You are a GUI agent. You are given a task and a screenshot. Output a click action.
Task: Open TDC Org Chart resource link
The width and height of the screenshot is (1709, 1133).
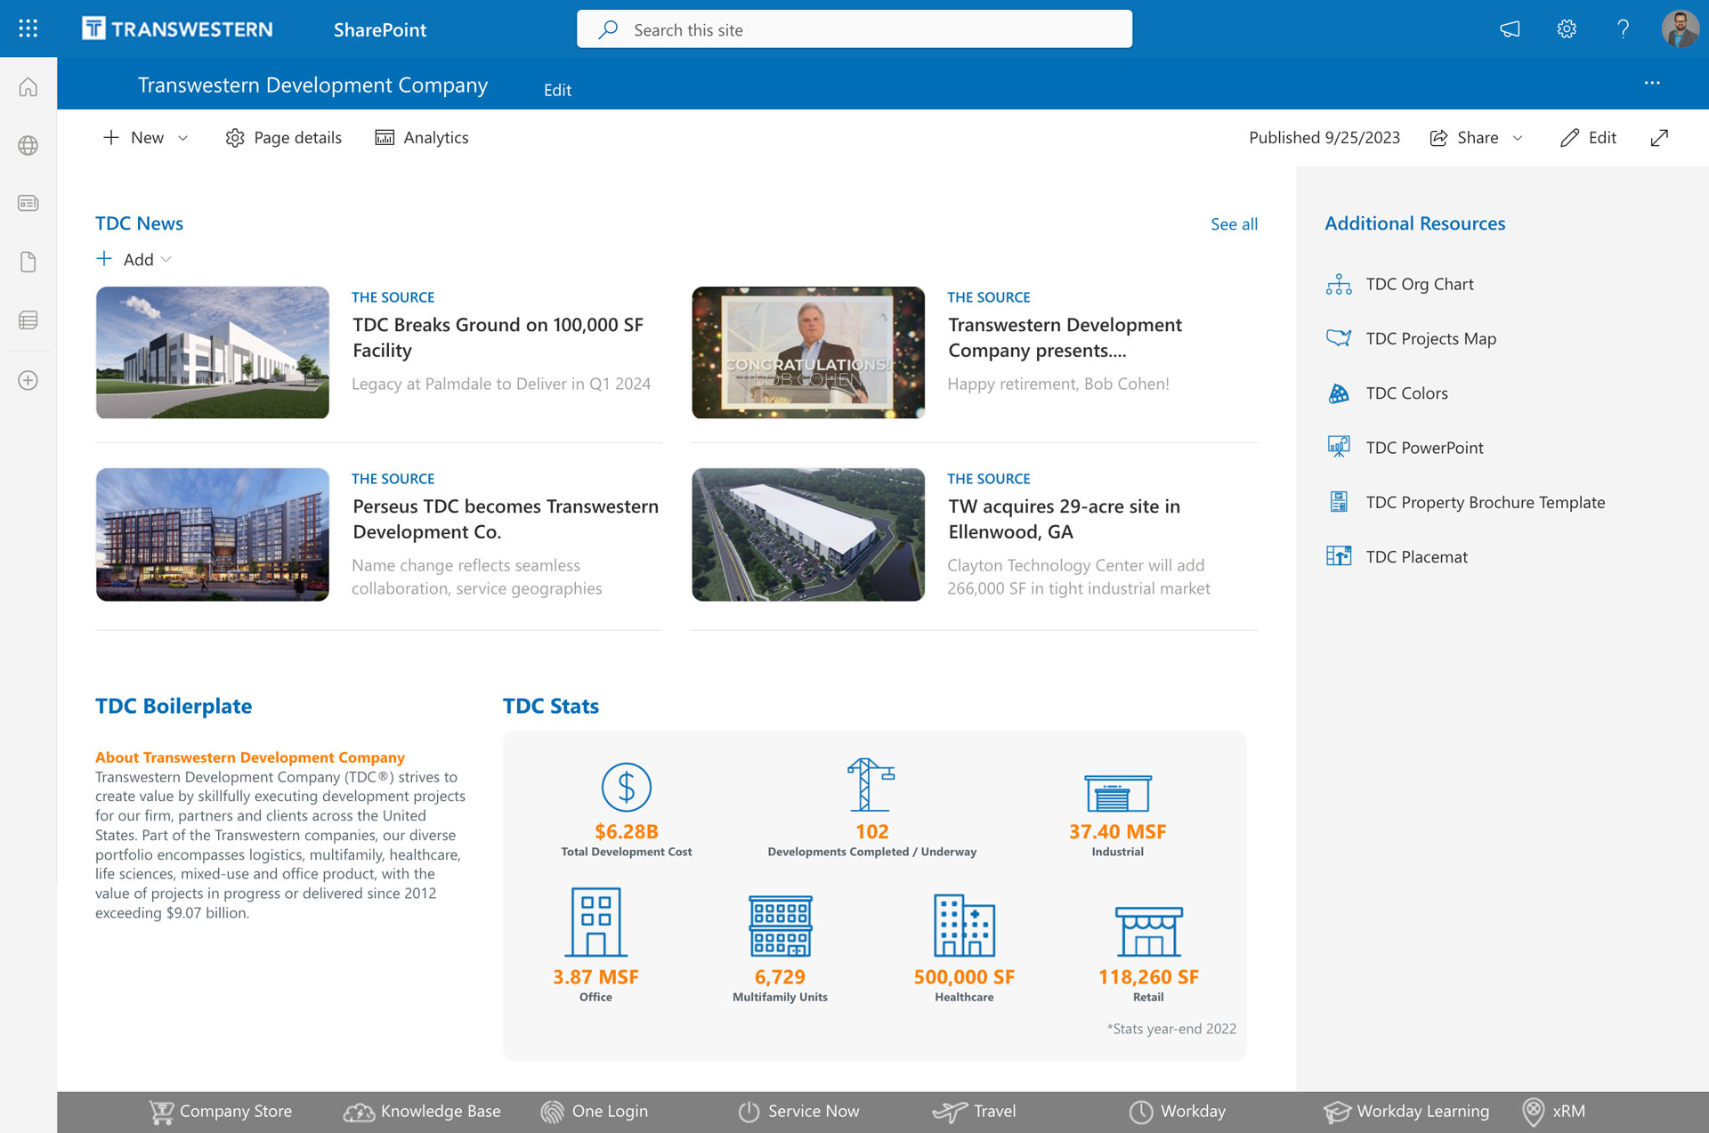point(1420,284)
